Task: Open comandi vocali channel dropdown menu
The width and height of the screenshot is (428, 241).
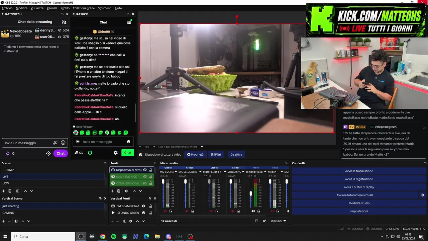Action: click(265, 172)
